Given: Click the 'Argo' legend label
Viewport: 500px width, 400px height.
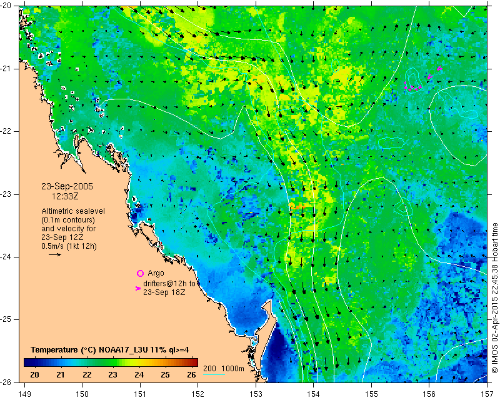Looking at the screenshot, I should click(x=156, y=273).
